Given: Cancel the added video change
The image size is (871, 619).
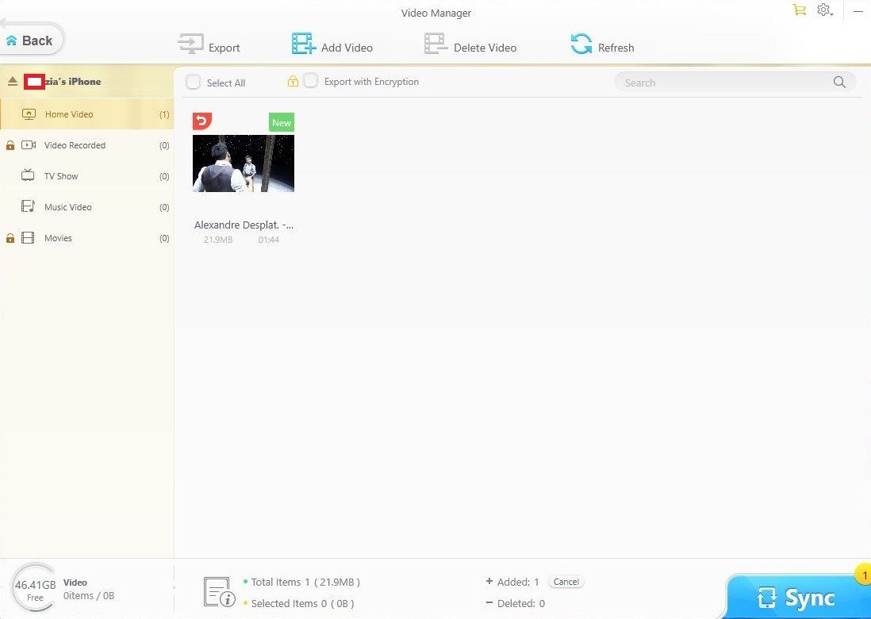Looking at the screenshot, I should [x=566, y=582].
